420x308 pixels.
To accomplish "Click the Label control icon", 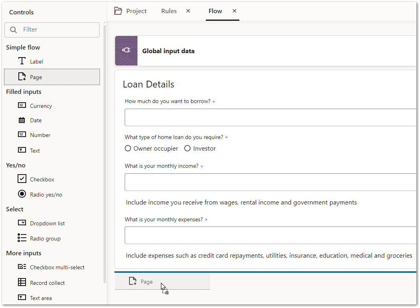I will pyautogui.click(x=22, y=61).
